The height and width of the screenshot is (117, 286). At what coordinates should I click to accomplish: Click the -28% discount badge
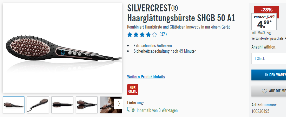pos(266,10)
